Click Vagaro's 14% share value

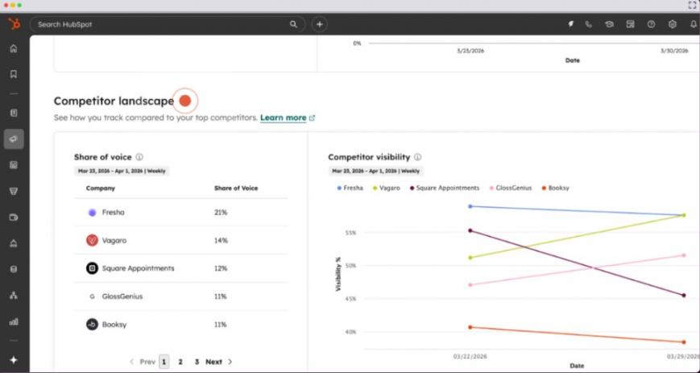click(x=221, y=240)
